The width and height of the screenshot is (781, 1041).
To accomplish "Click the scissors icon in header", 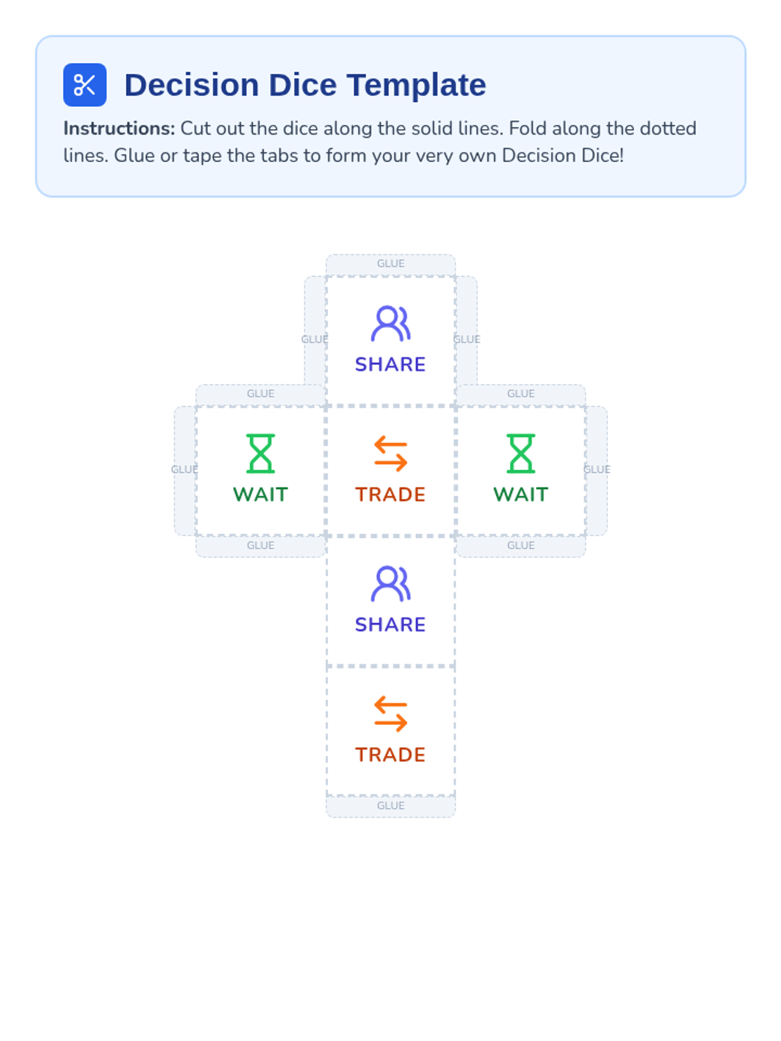I will pos(85,85).
